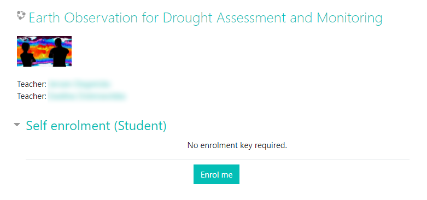
Task: Open the first teacher's blurred name link
Action: [80, 84]
